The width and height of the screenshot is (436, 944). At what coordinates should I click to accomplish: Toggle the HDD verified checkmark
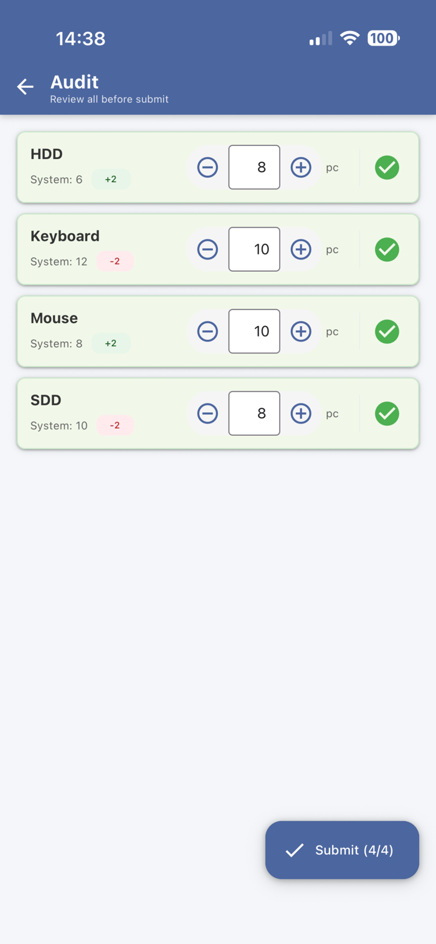(x=387, y=167)
